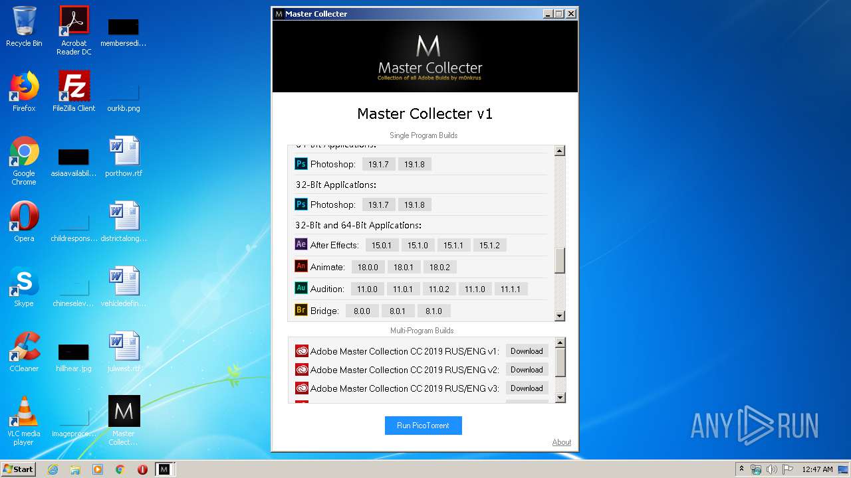This screenshot has height=478, width=851.
Task: Click Run PicoTorrent button
Action: (423, 426)
